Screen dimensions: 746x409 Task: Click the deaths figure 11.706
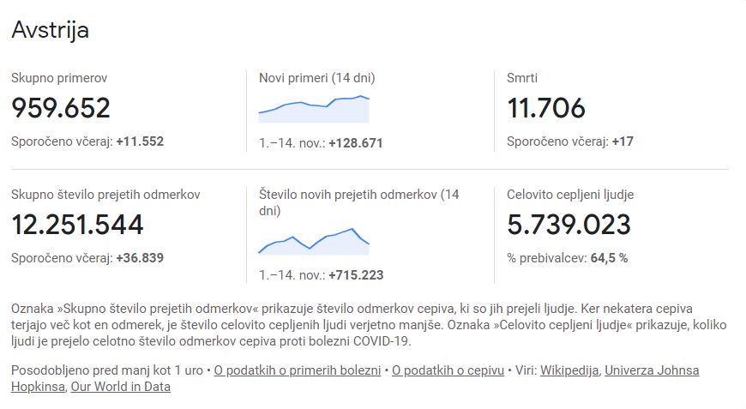pos(545,108)
